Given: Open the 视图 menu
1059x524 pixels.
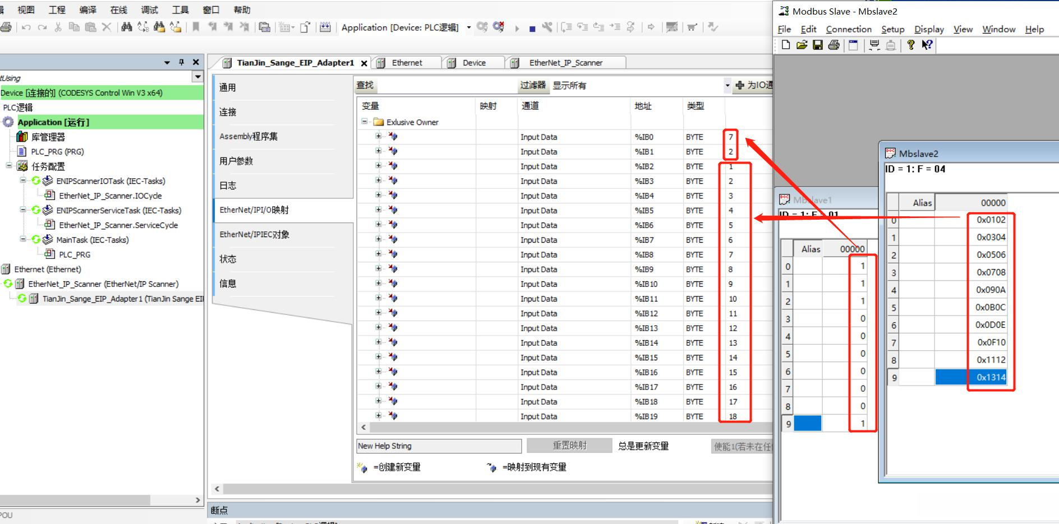Looking at the screenshot, I should click(26, 10).
